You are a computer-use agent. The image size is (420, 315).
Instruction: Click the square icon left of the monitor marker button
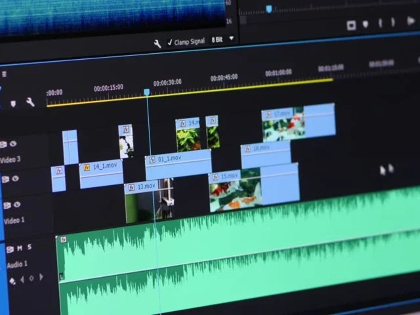click(351, 26)
